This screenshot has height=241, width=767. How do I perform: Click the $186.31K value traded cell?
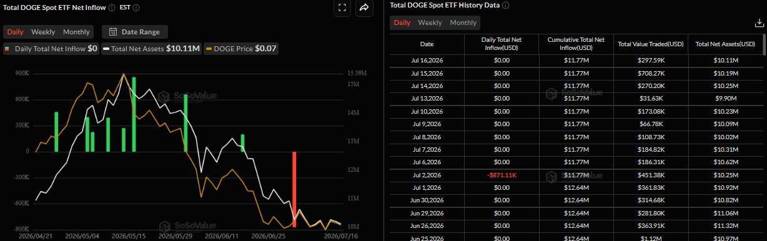click(x=650, y=162)
